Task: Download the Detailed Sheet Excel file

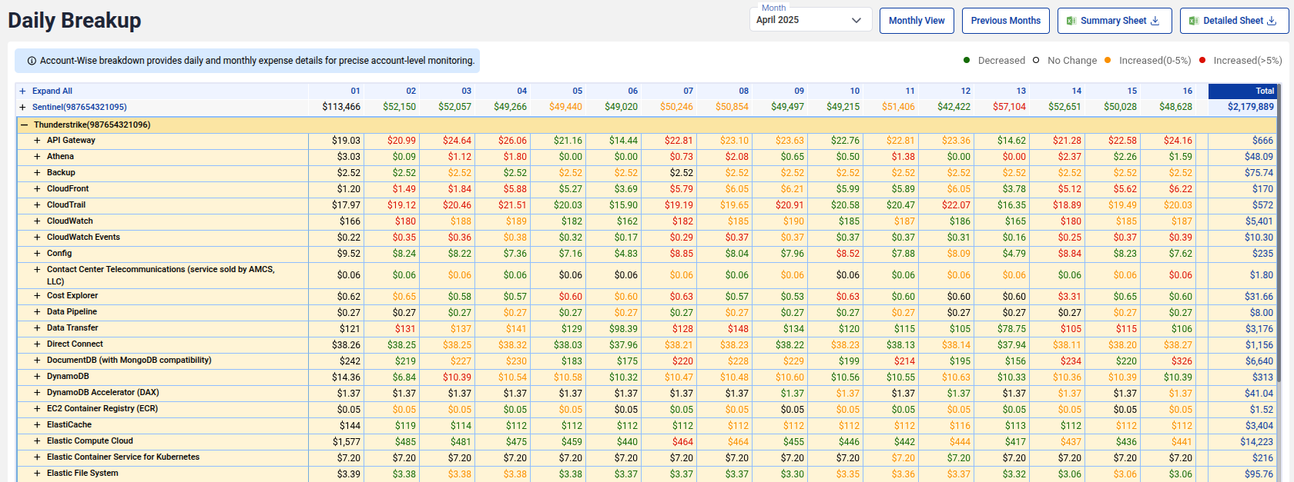Action: point(1233,21)
